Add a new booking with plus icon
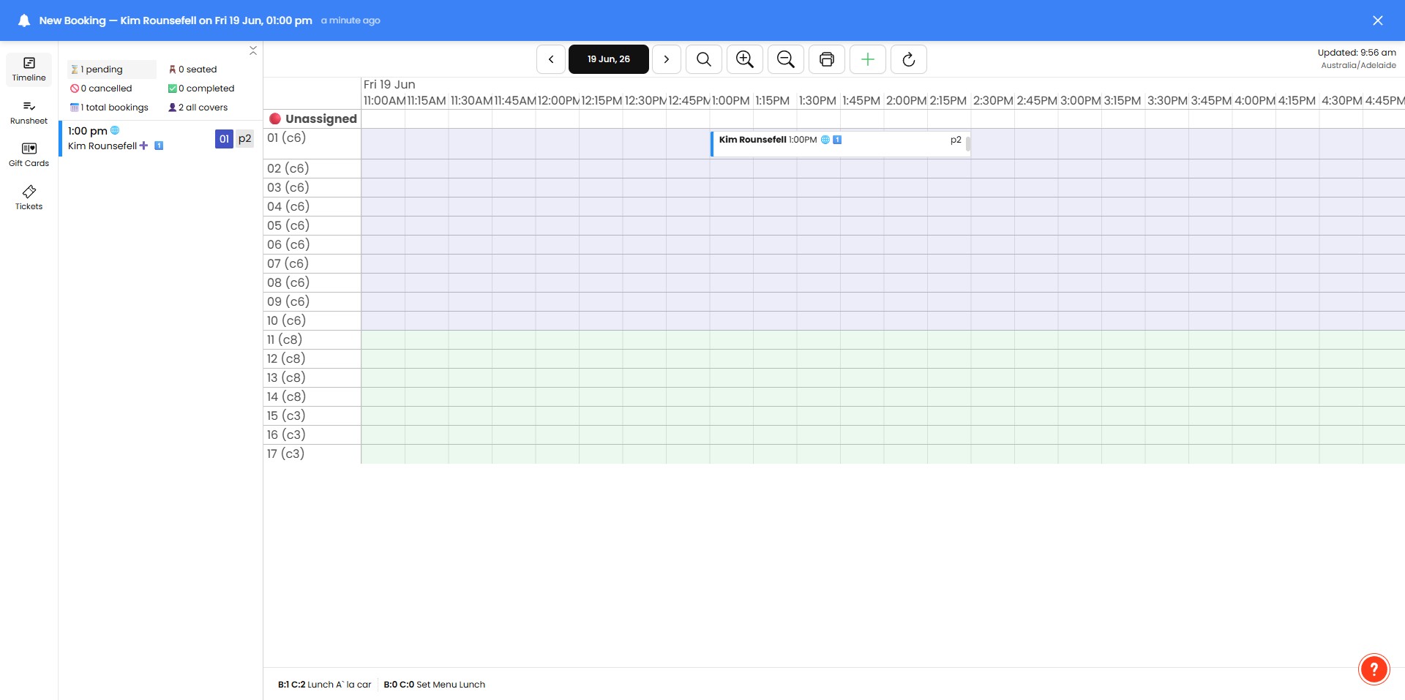 tap(867, 59)
